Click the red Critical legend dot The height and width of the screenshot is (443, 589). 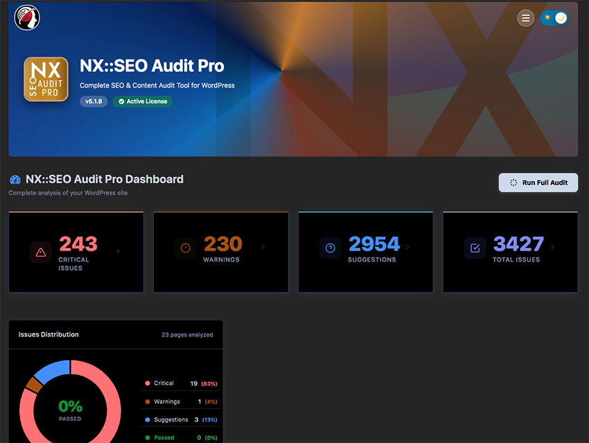(148, 383)
